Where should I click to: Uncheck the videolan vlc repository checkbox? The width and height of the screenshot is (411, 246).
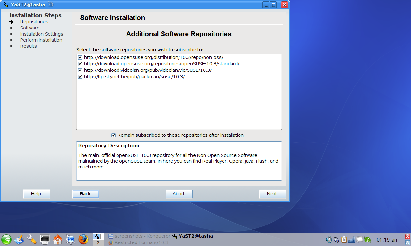pyautogui.click(x=80, y=70)
